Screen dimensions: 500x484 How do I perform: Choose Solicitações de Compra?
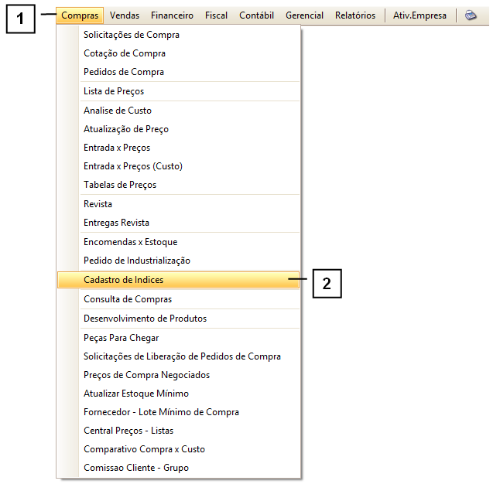132,35
